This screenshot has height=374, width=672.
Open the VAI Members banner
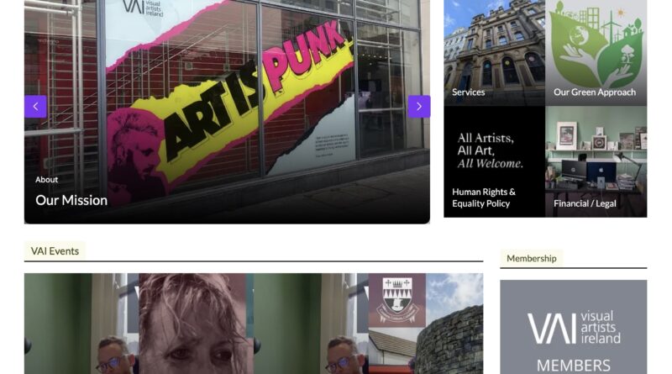[x=574, y=327]
